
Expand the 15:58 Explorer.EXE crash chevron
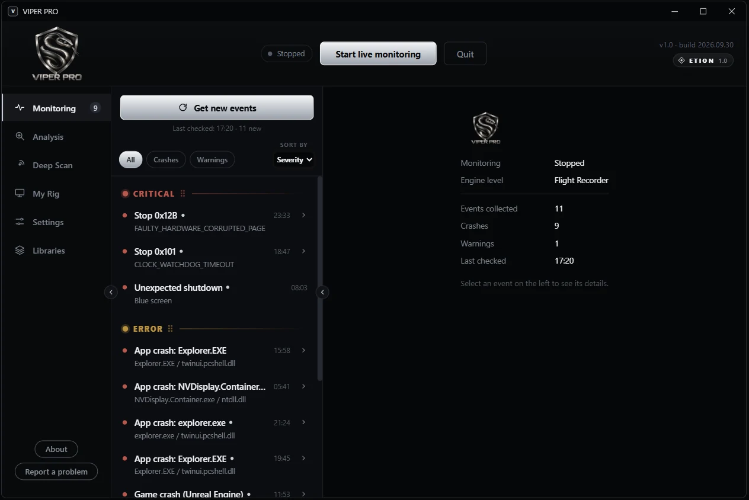click(x=304, y=350)
